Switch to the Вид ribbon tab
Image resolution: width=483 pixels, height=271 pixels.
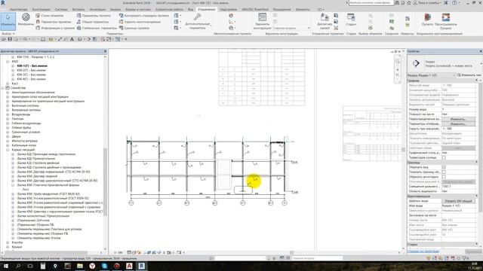191,10
